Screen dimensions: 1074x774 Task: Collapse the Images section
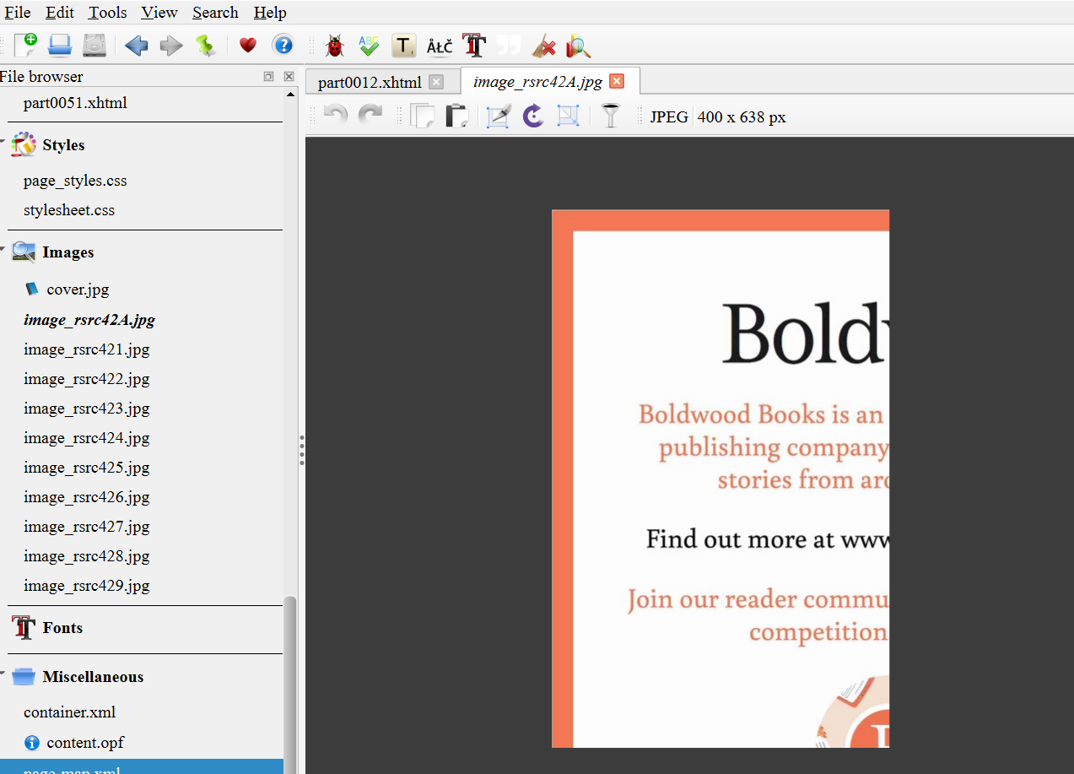coord(3,247)
